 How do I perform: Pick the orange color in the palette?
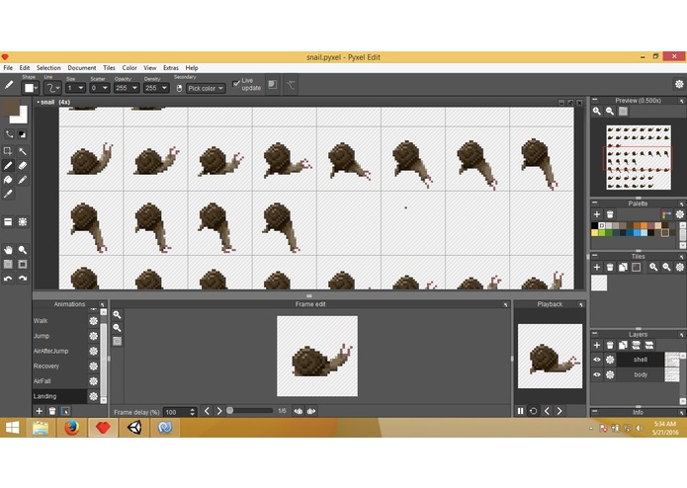644,225
